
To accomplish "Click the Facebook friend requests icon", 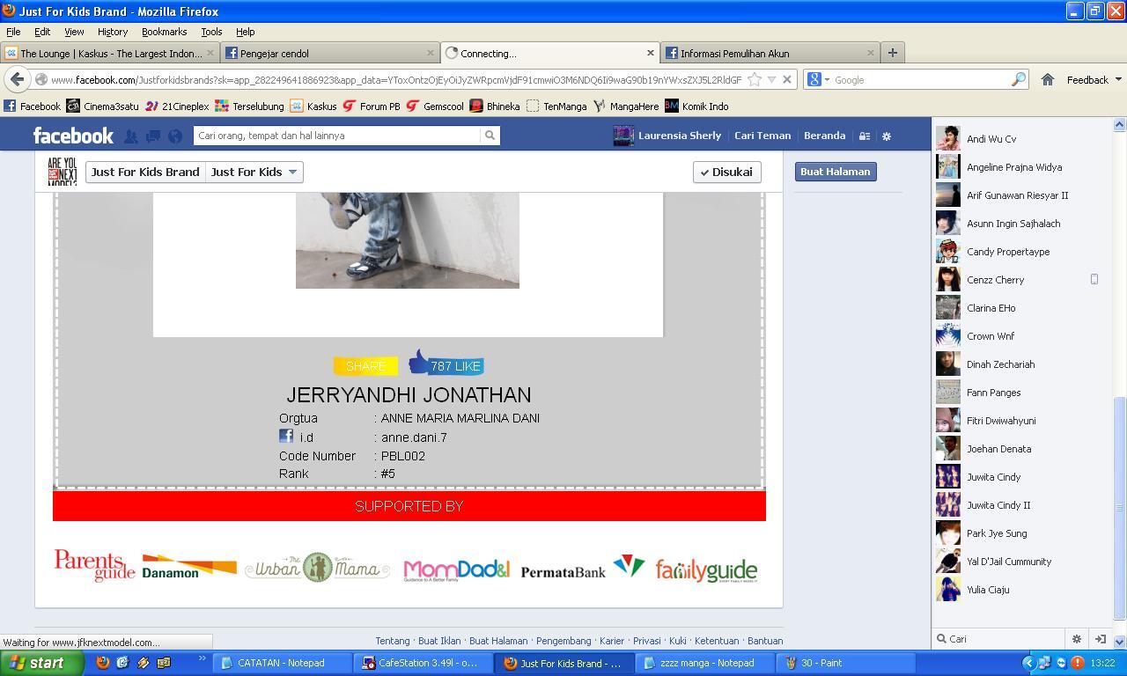I will click(x=130, y=136).
